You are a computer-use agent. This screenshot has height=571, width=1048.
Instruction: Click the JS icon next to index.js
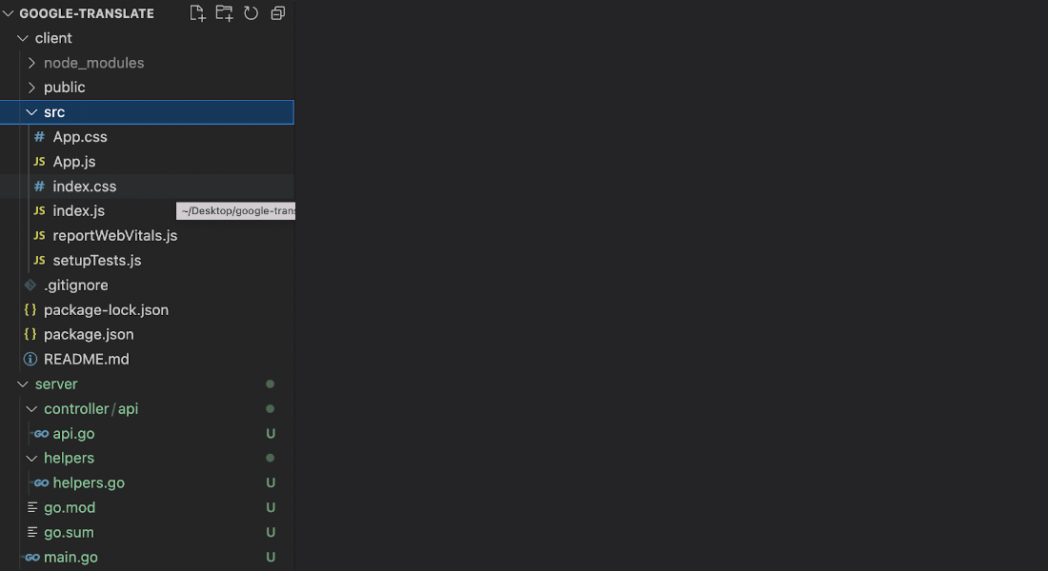(39, 211)
